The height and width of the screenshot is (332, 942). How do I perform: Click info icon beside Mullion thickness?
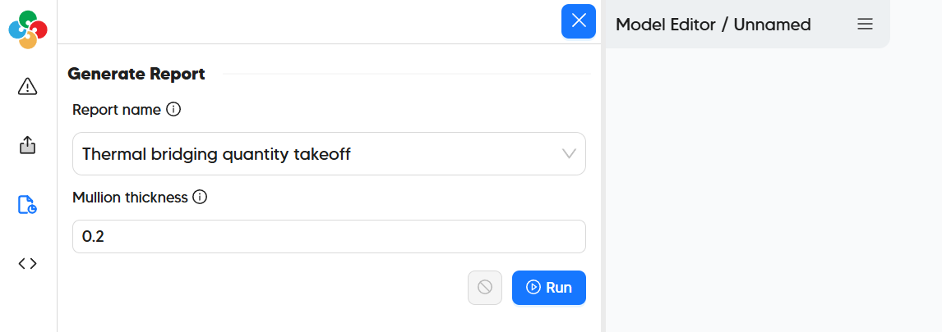tap(200, 197)
